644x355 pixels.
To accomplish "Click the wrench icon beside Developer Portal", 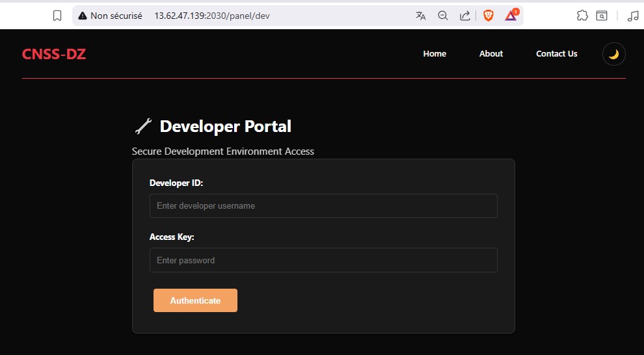I will click(x=143, y=126).
